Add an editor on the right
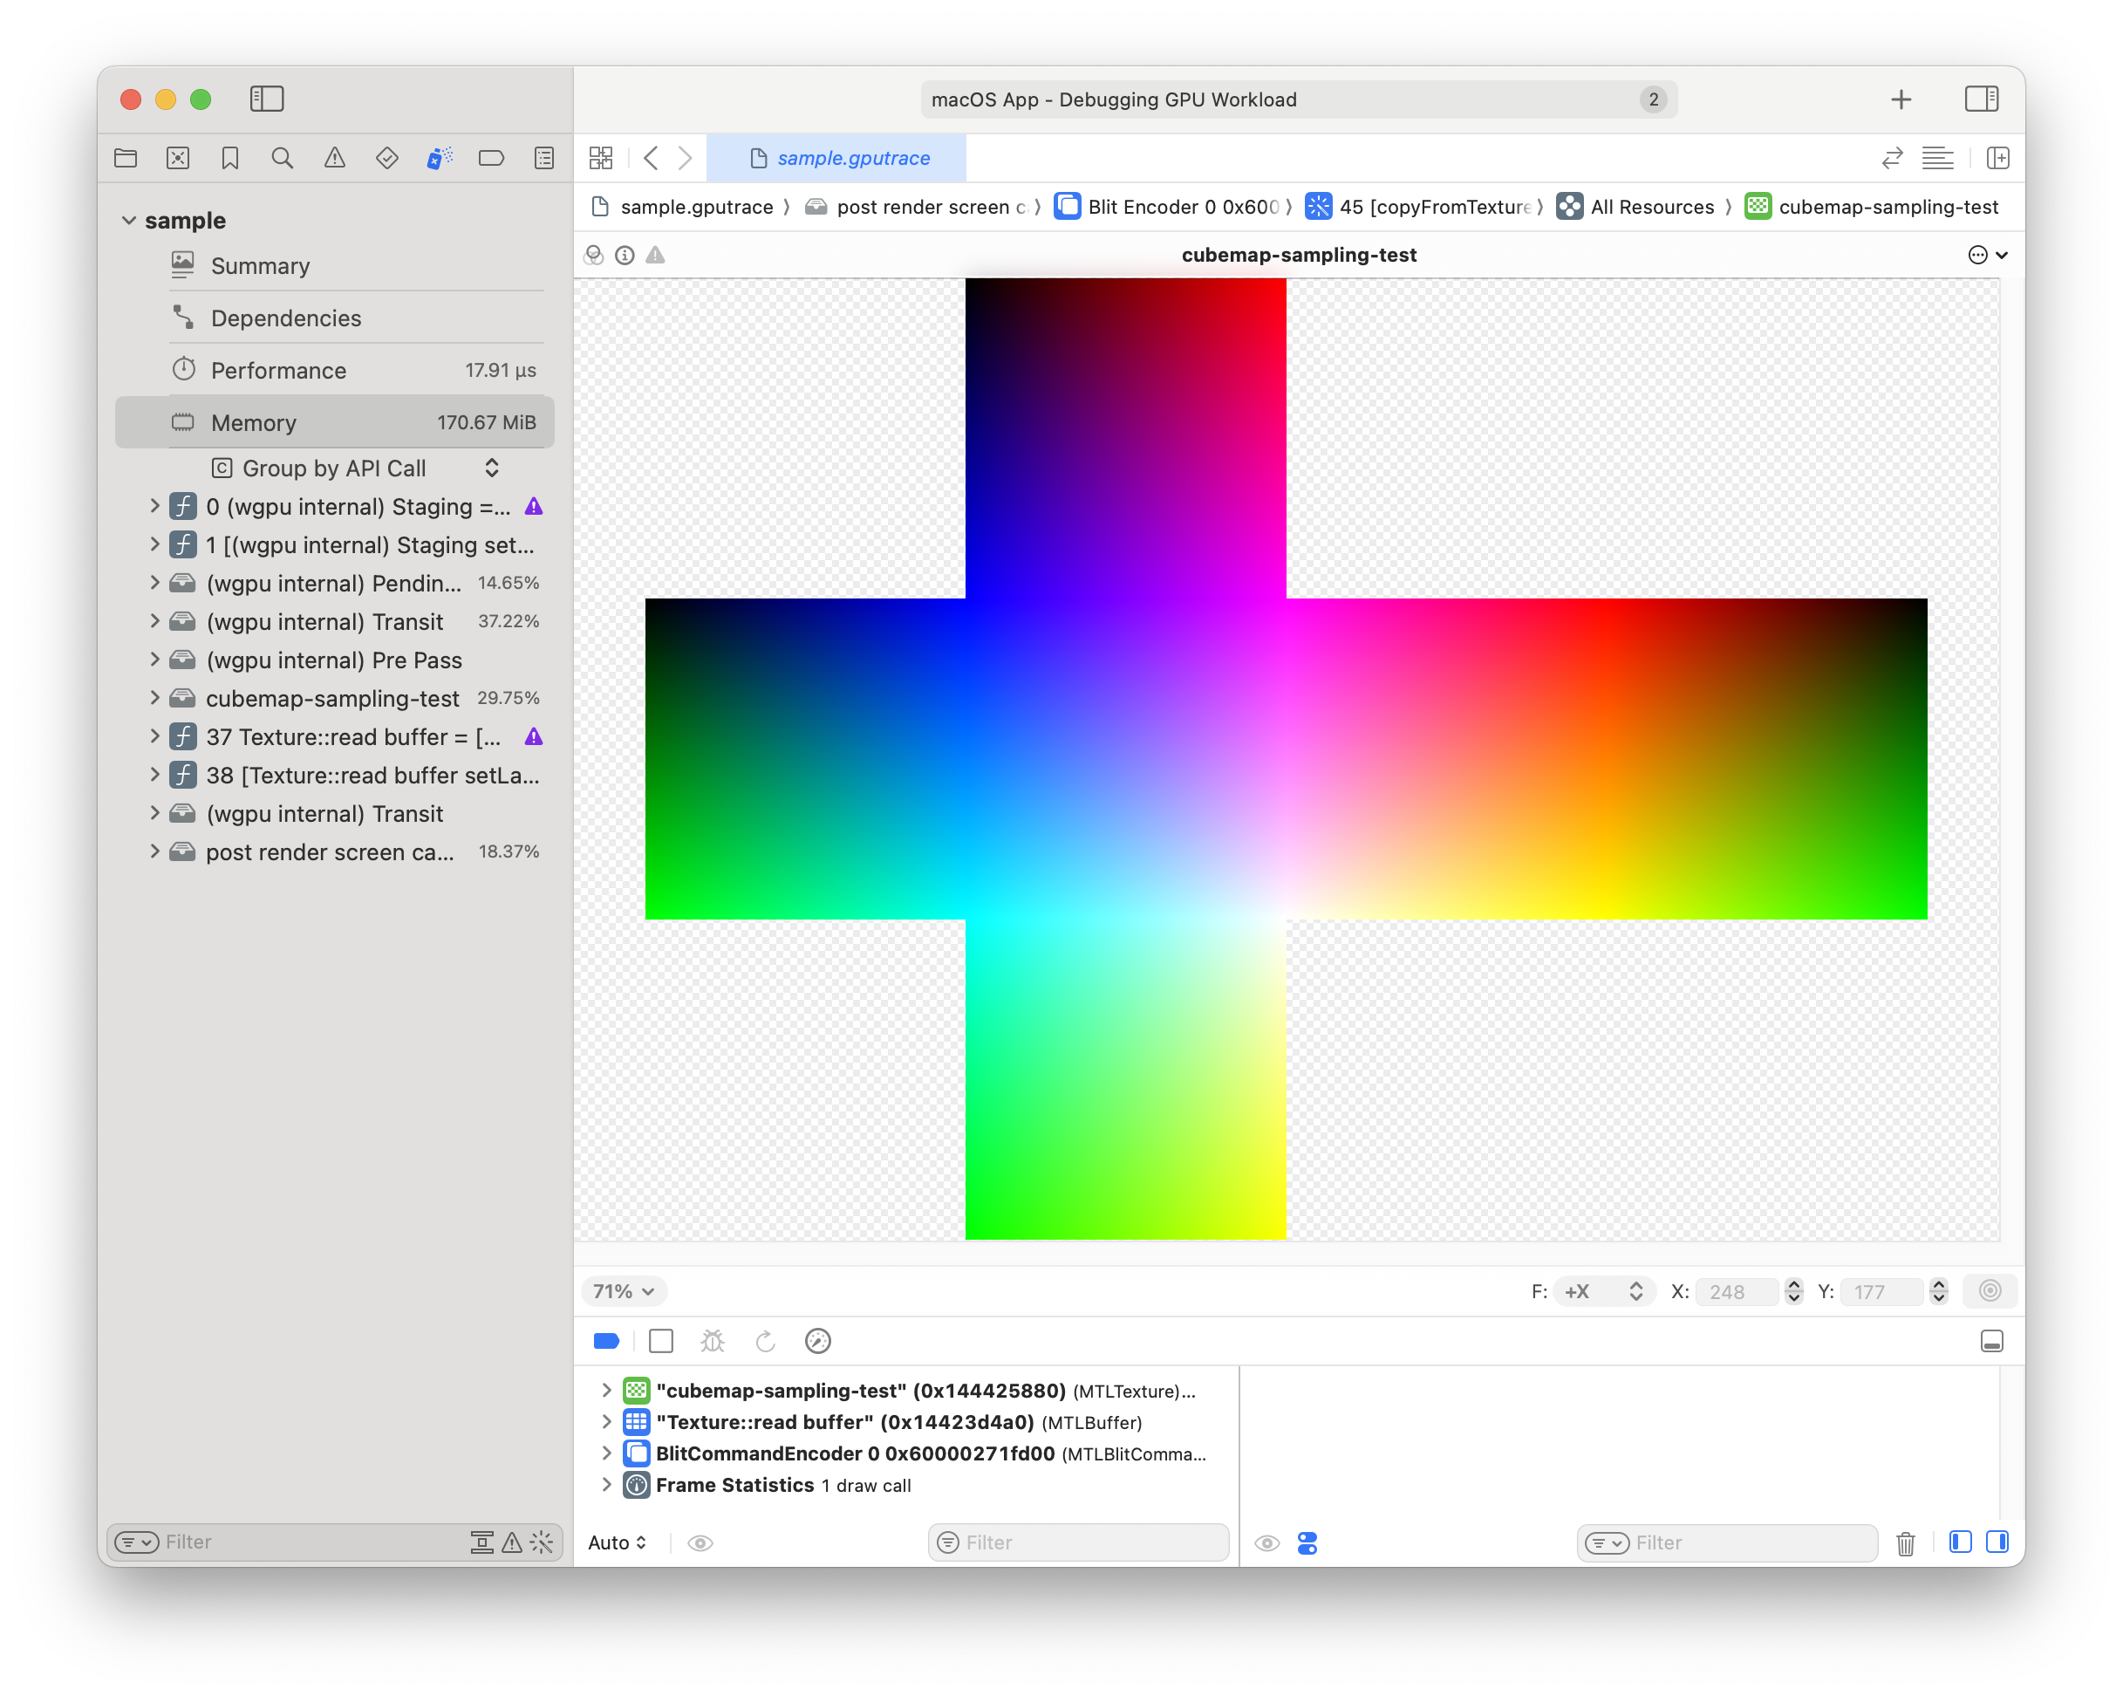Image resolution: width=2123 pixels, height=1696 pixels. click(1998, 158)
